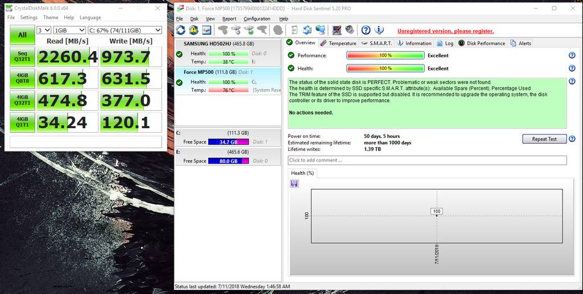Select the SAMSUNG HD502HJ disk entry
This screenshot has height=294, width=583.
click(x=228, y=53)
